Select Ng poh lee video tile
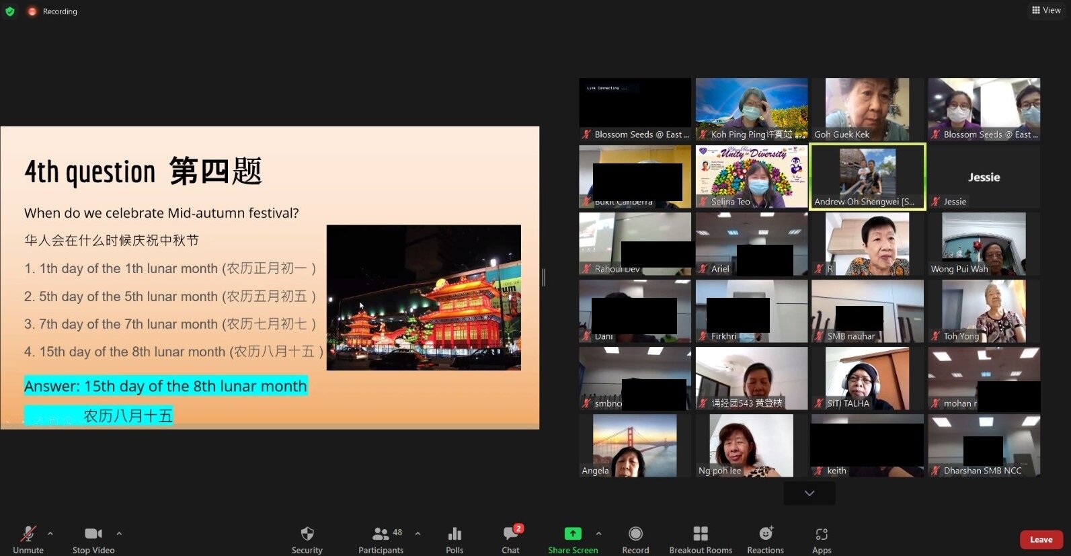This screenshot has height=556, width=1071. (752, 446)
